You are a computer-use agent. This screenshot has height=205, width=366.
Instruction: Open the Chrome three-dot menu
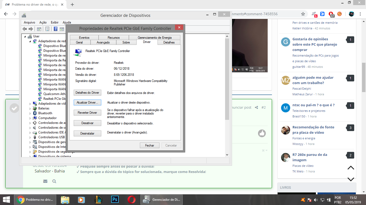pyautogui.click(x=360, y=14)
